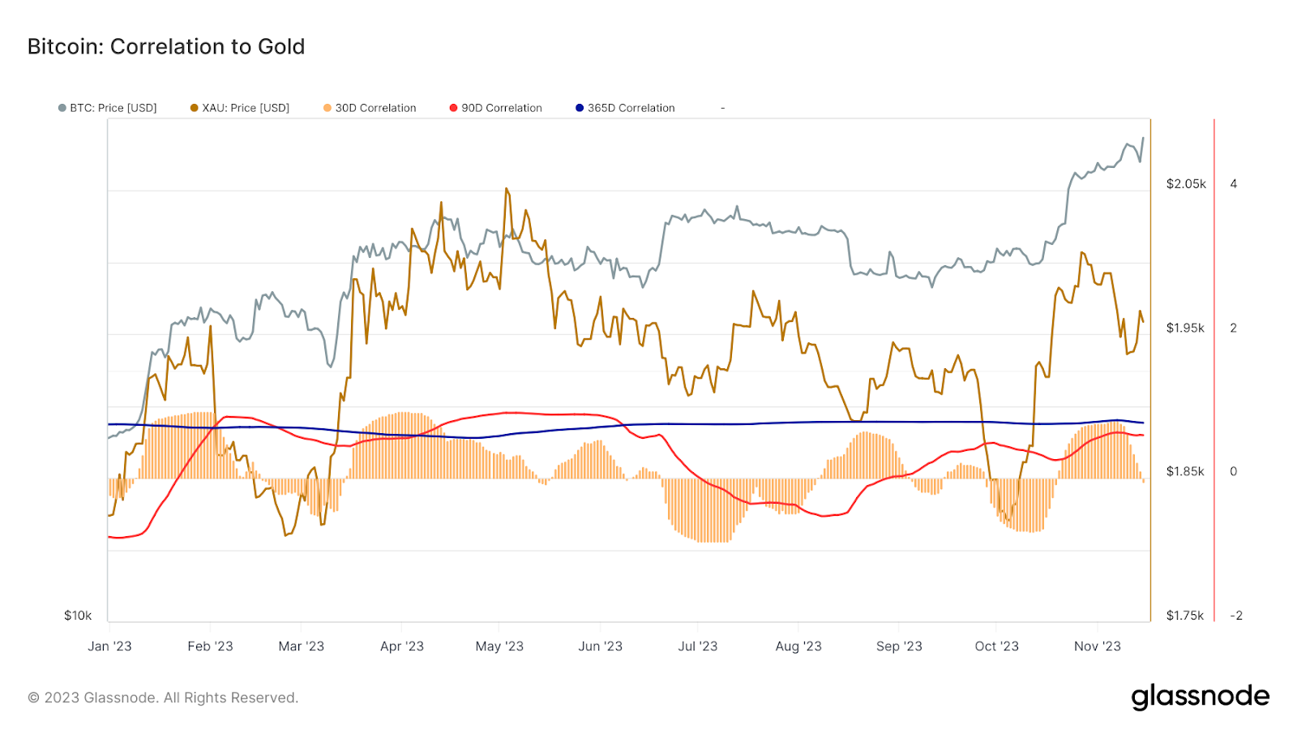This screenshot has height=730, width=1297.
Task: Click the $1.75k gold price axis label
Action: (x=1184, y=616)
